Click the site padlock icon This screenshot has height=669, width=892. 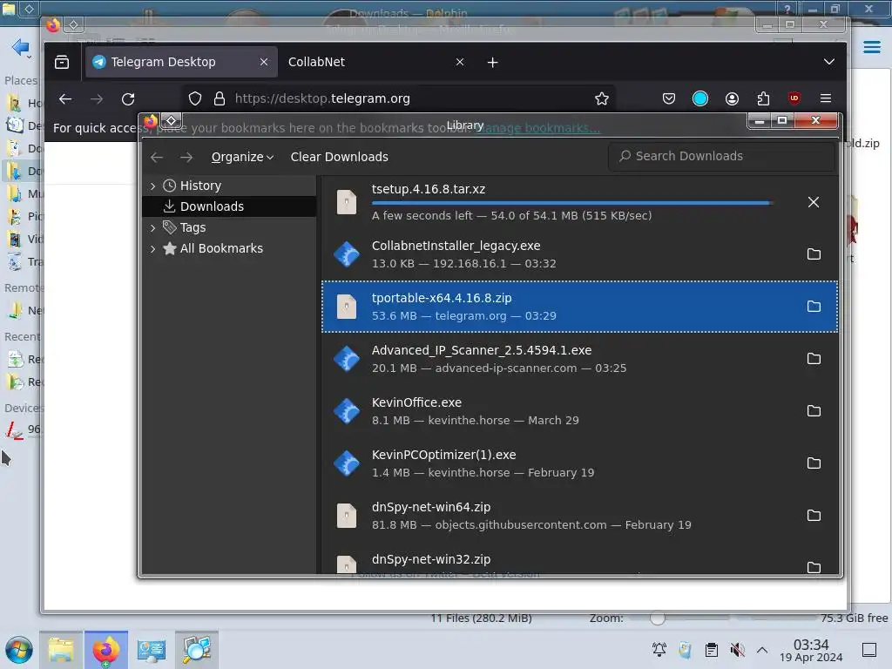pyautogui.click(x=219, y=98)
